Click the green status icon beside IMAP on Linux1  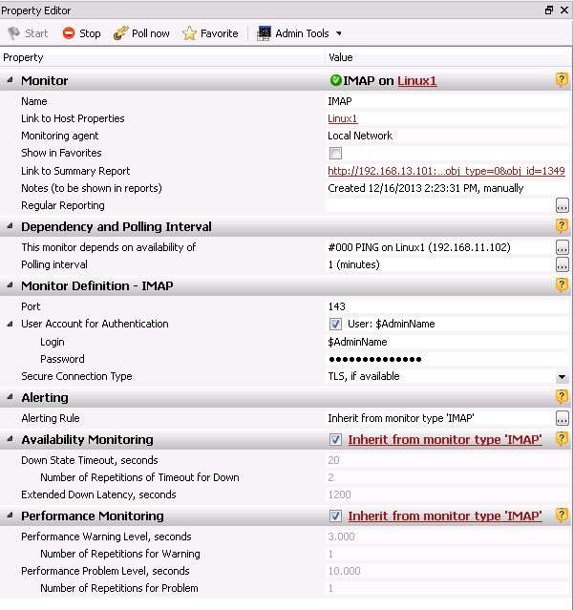pyautogui.click(x=335, y=80)
